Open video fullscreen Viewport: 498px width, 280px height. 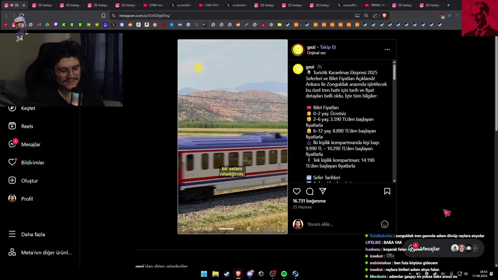[x=281, y=229]
